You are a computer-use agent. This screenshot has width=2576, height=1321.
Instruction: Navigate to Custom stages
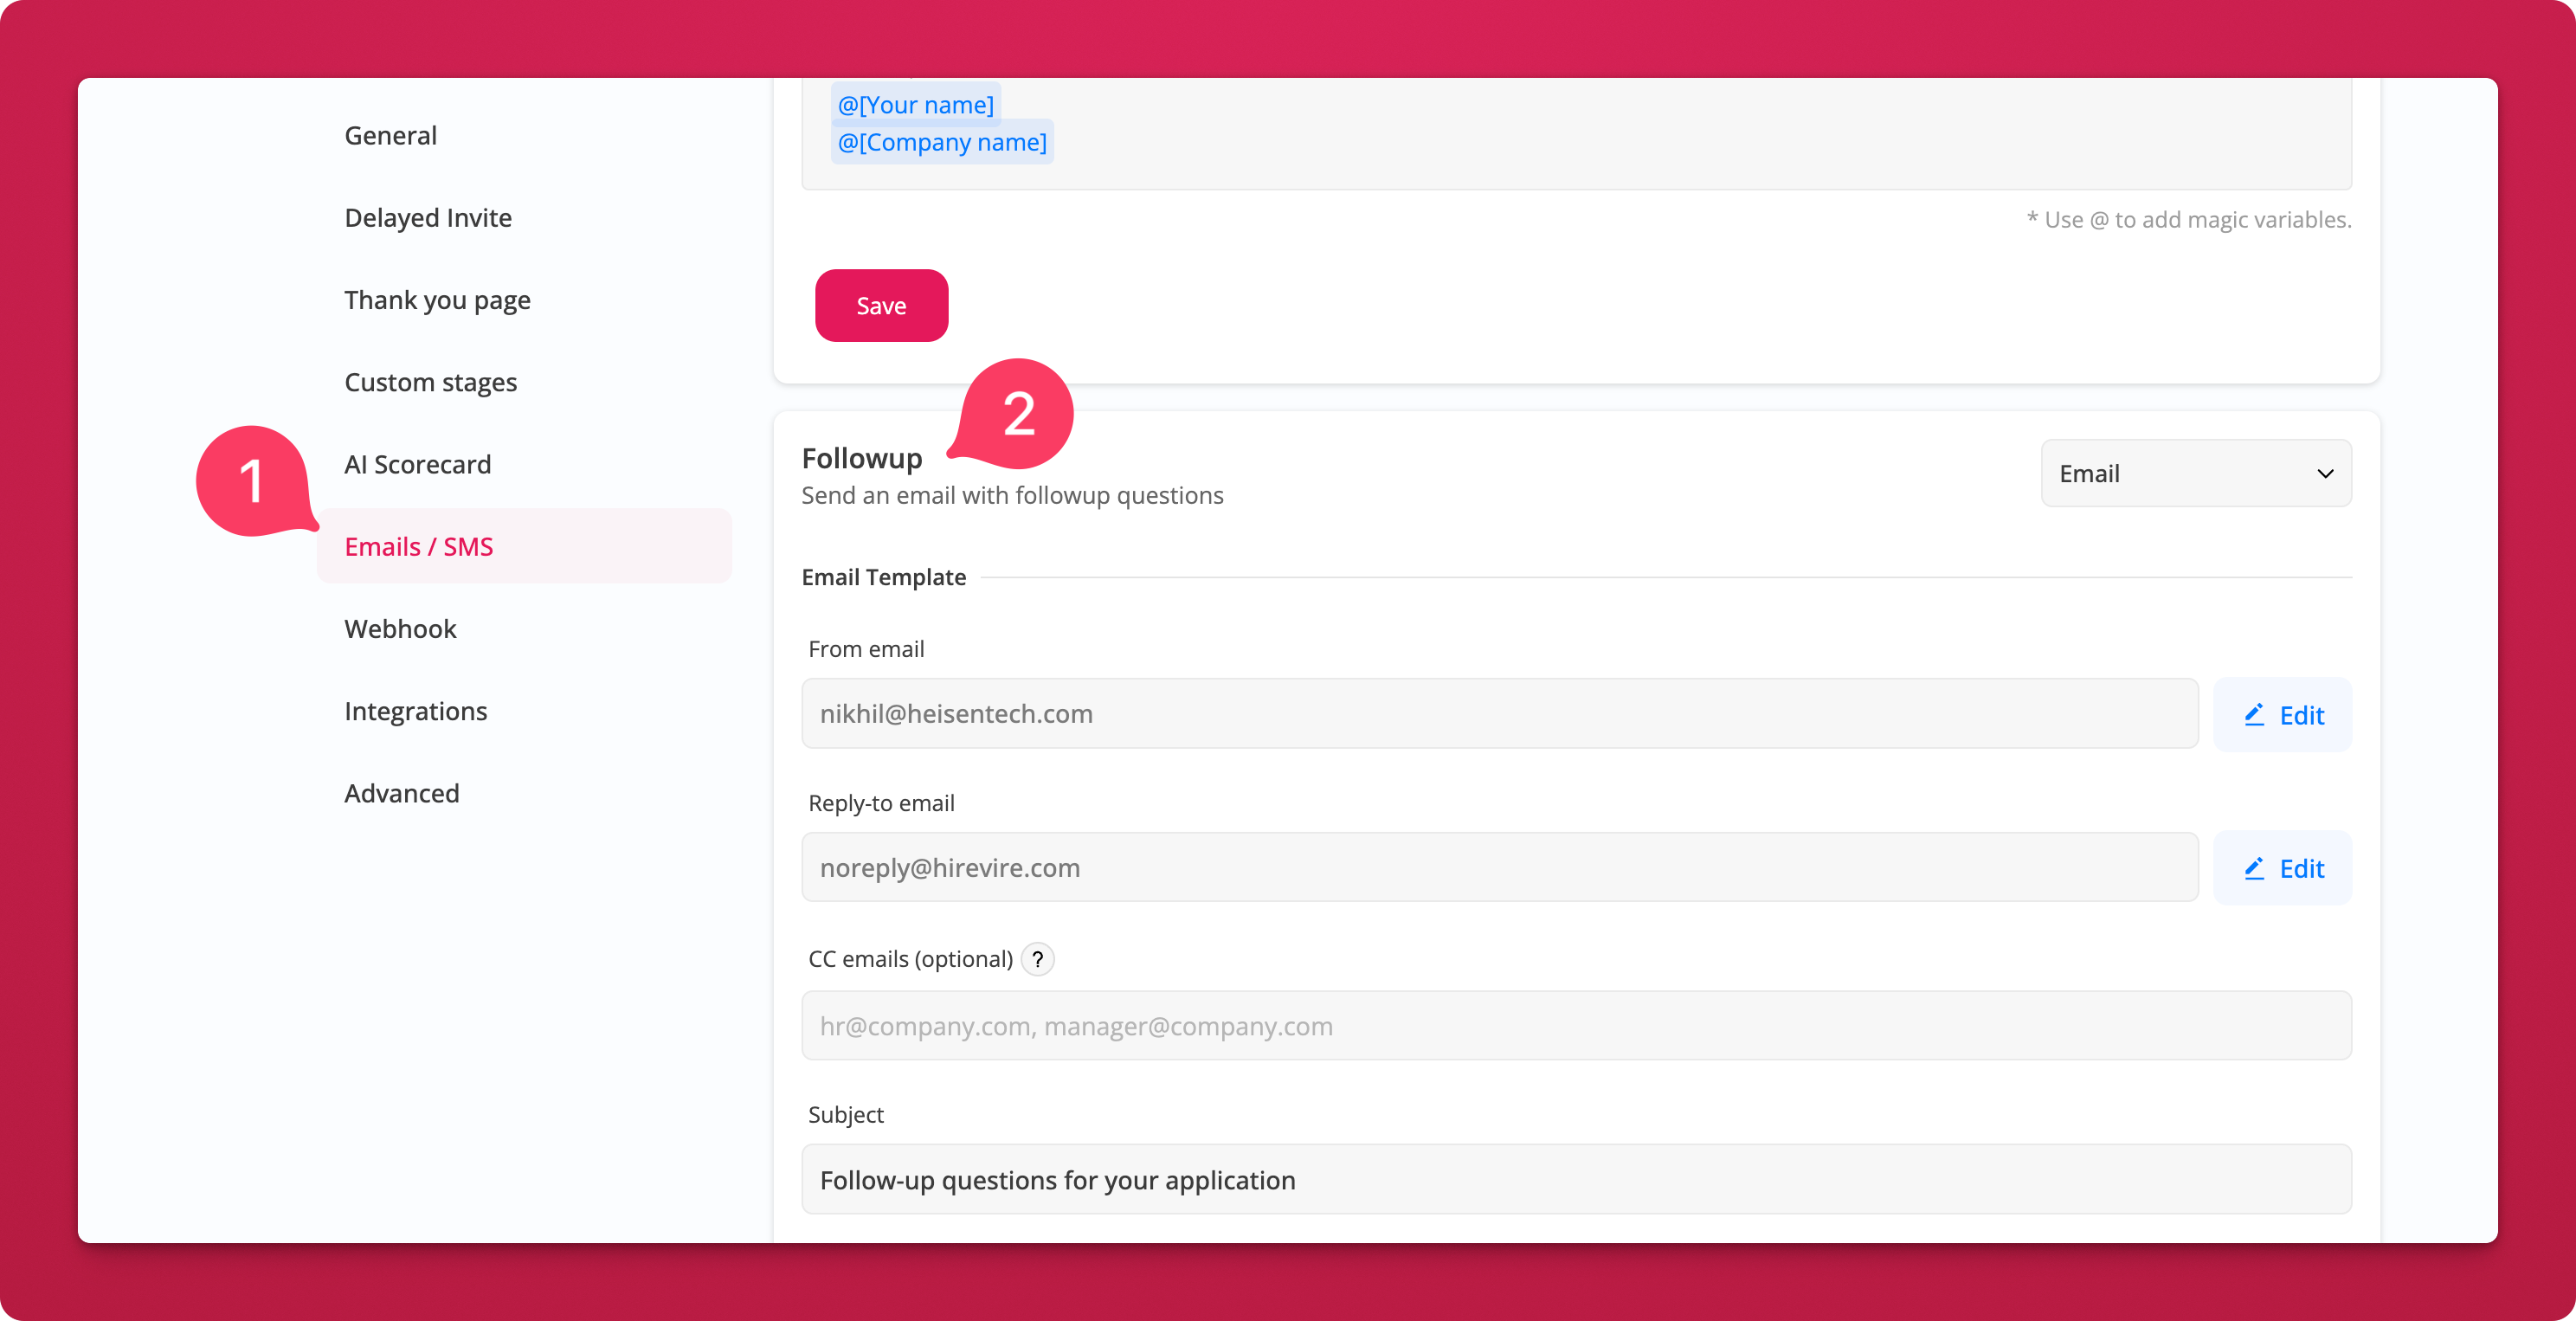(x=430, y=382)
